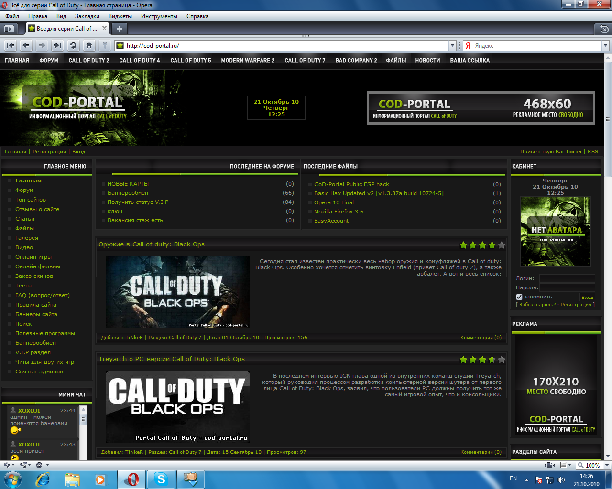Click the volume speaker tray icon
The height and width of the screenshot is (489, 612).
561,480
